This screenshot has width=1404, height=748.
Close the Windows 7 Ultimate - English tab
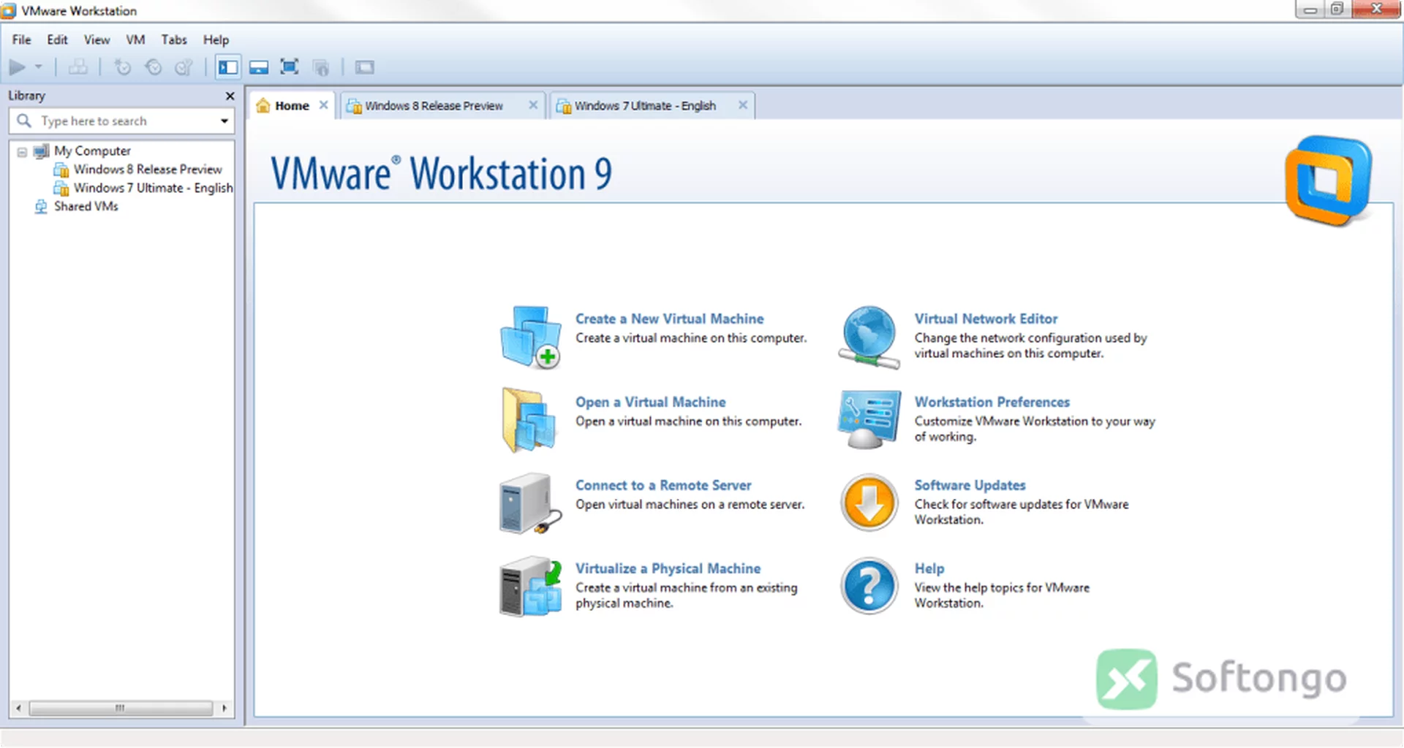[742, 105]
